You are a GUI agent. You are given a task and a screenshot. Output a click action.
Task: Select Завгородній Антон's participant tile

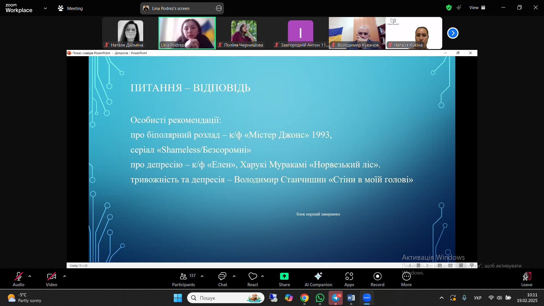[300, 33]
